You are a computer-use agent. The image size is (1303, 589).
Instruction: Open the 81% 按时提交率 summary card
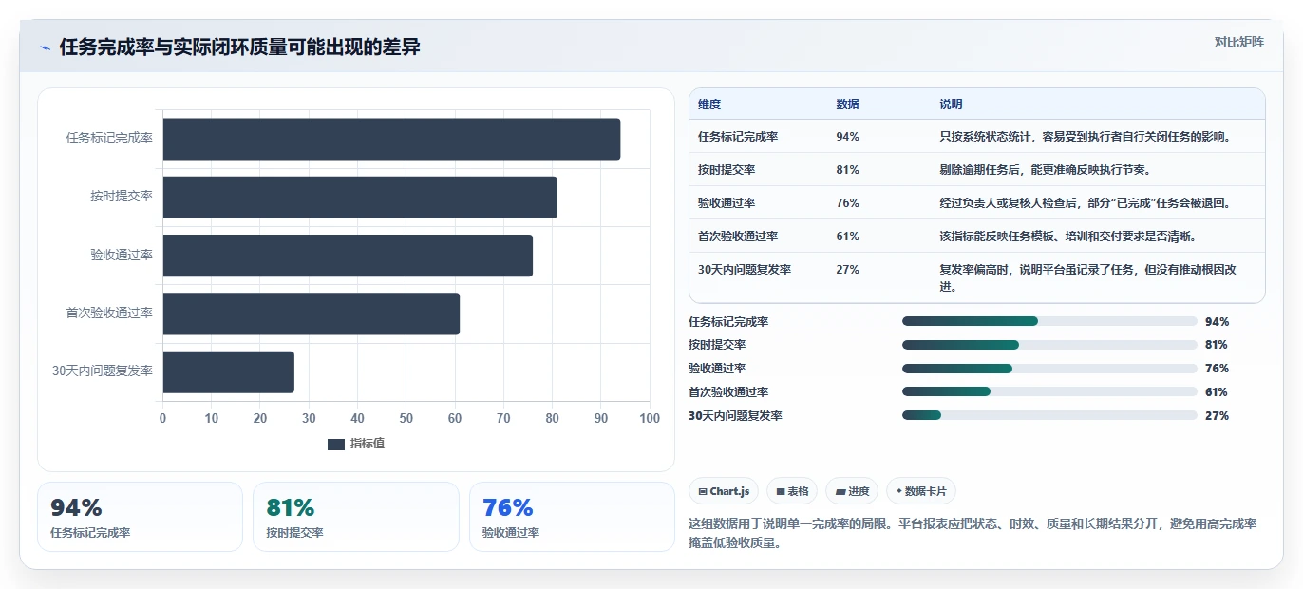tap(356, 517)
